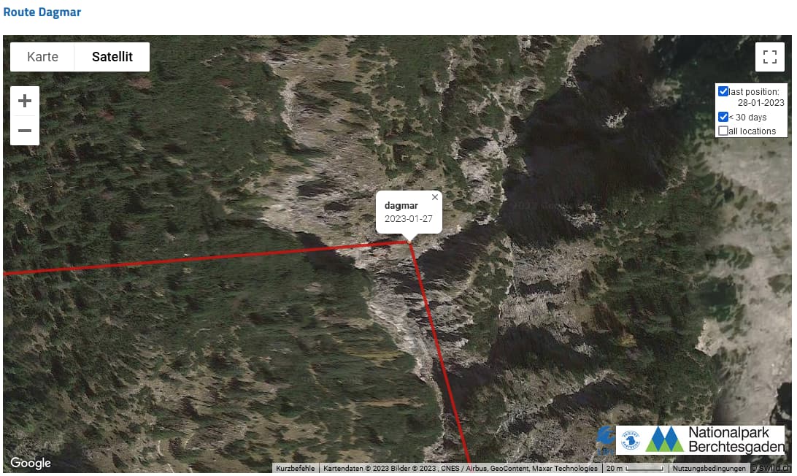This screenshot has height=476, width=797.
Task: Select the dagmar position marker point
Action: (x=409, y=242)
